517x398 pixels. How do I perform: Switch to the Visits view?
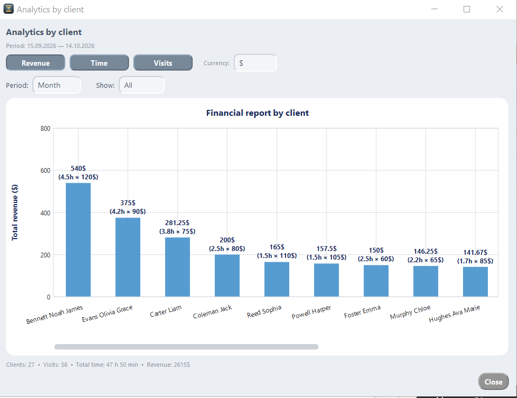163,63
